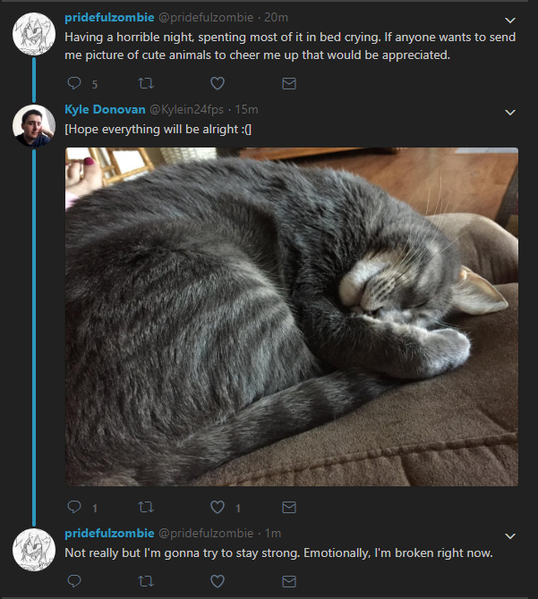Like pridefulzombie's first tweet about crying

(x=218, y=83)
